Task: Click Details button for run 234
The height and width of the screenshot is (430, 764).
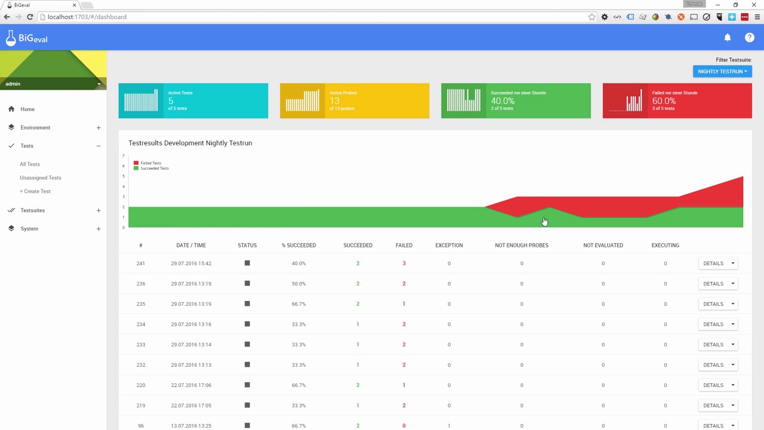Action: point(713,324)
